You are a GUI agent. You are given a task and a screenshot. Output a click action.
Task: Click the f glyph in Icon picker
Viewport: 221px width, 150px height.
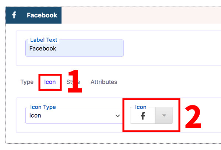143,116
